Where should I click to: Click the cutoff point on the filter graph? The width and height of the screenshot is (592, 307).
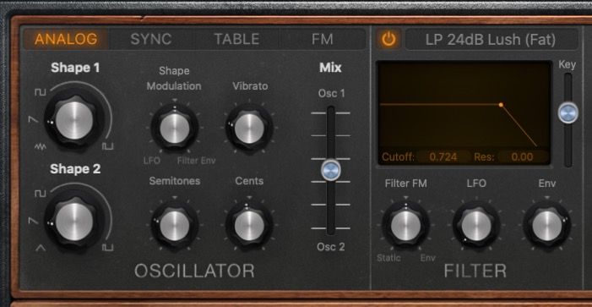click(501, 105)
